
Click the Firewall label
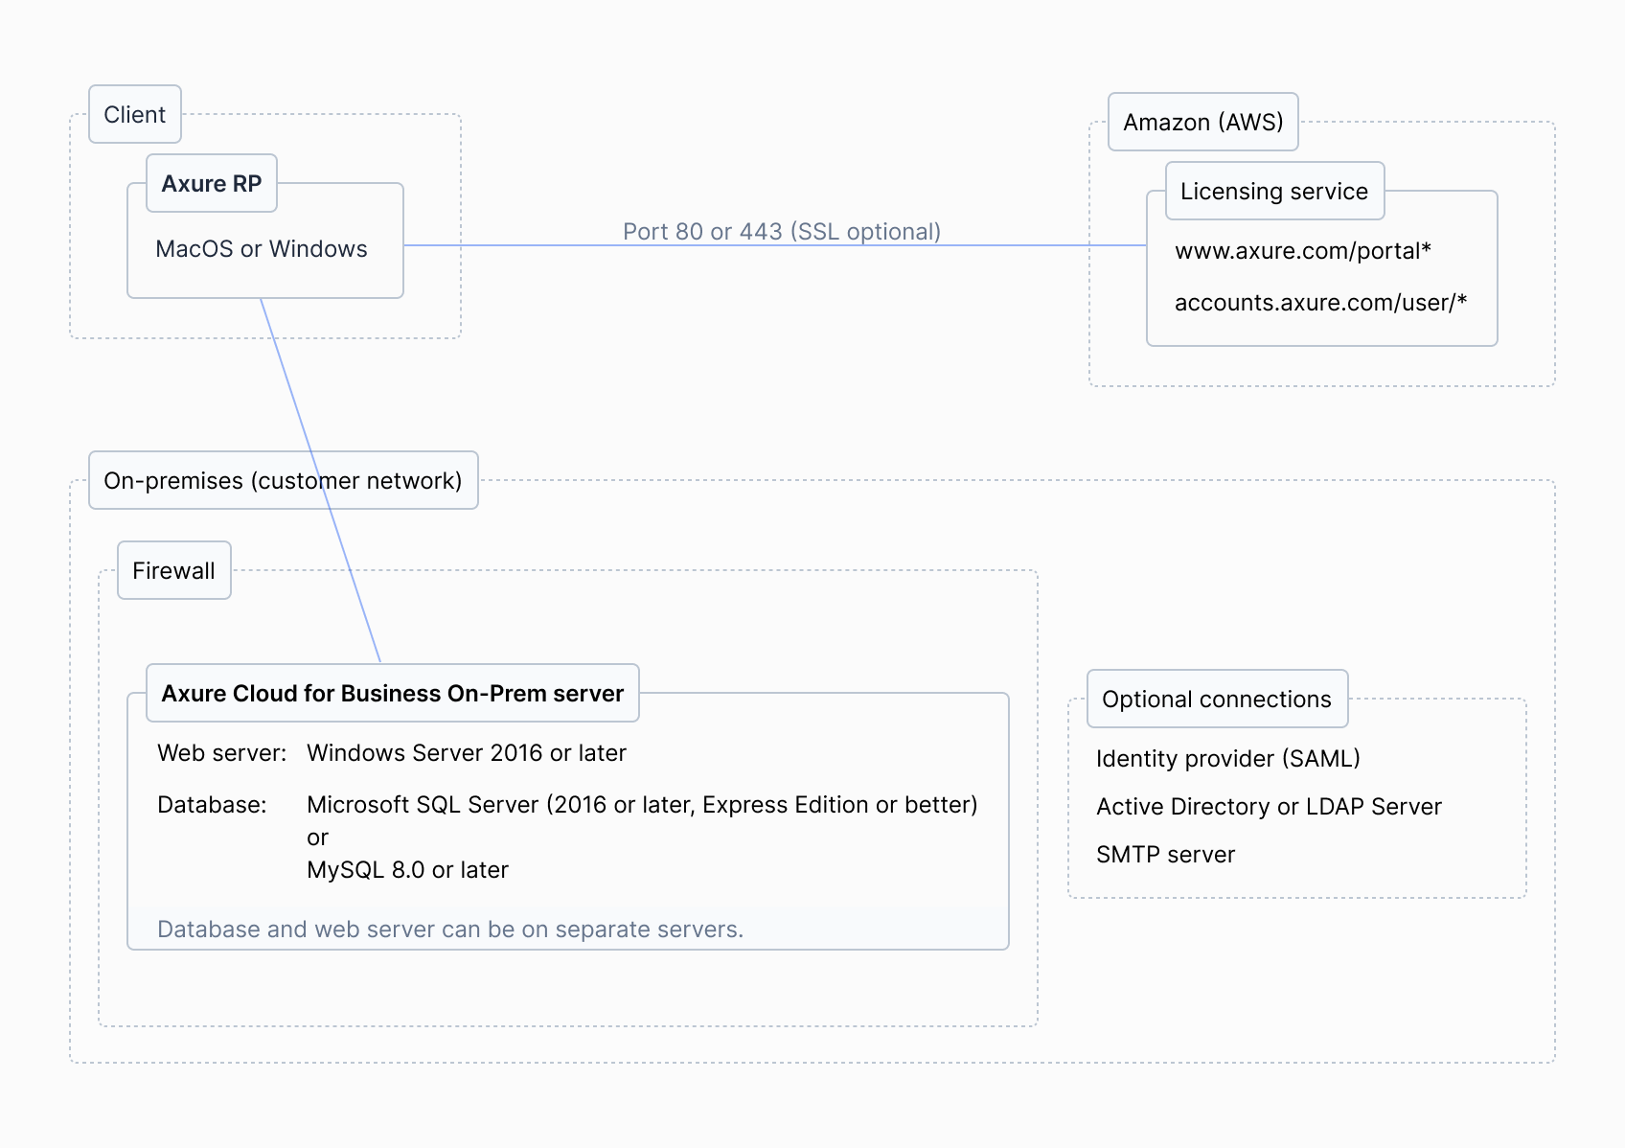click(174, 570)
